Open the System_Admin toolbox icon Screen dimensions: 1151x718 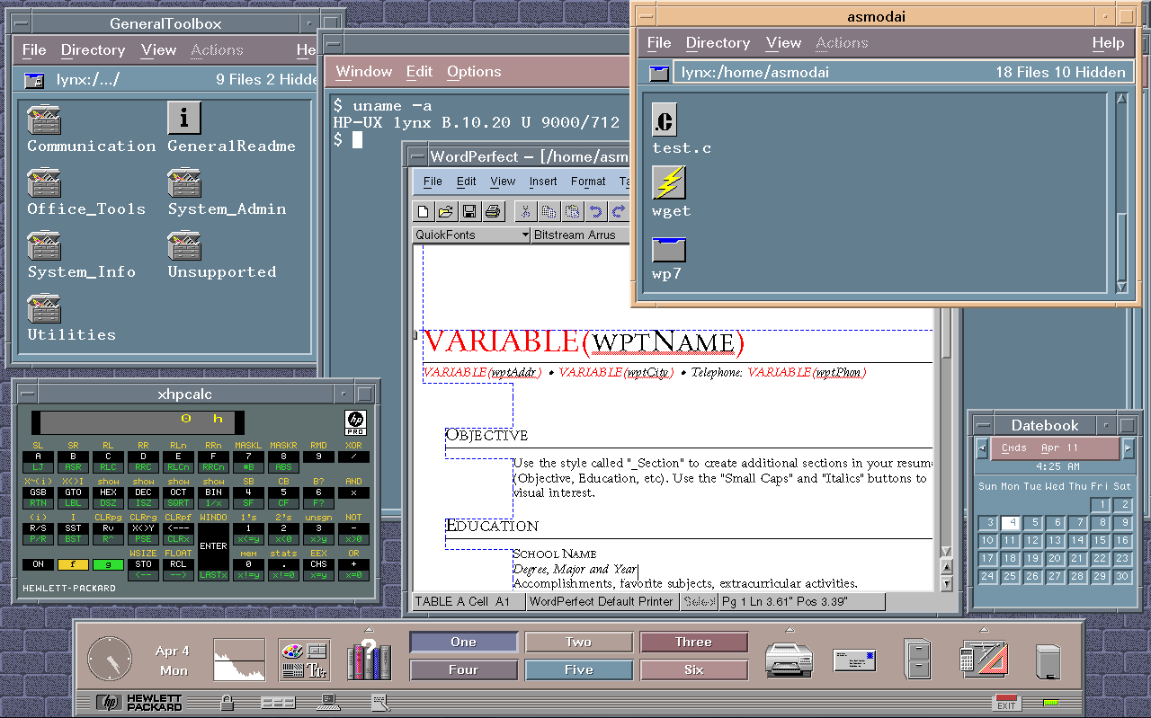pos(184,183)
